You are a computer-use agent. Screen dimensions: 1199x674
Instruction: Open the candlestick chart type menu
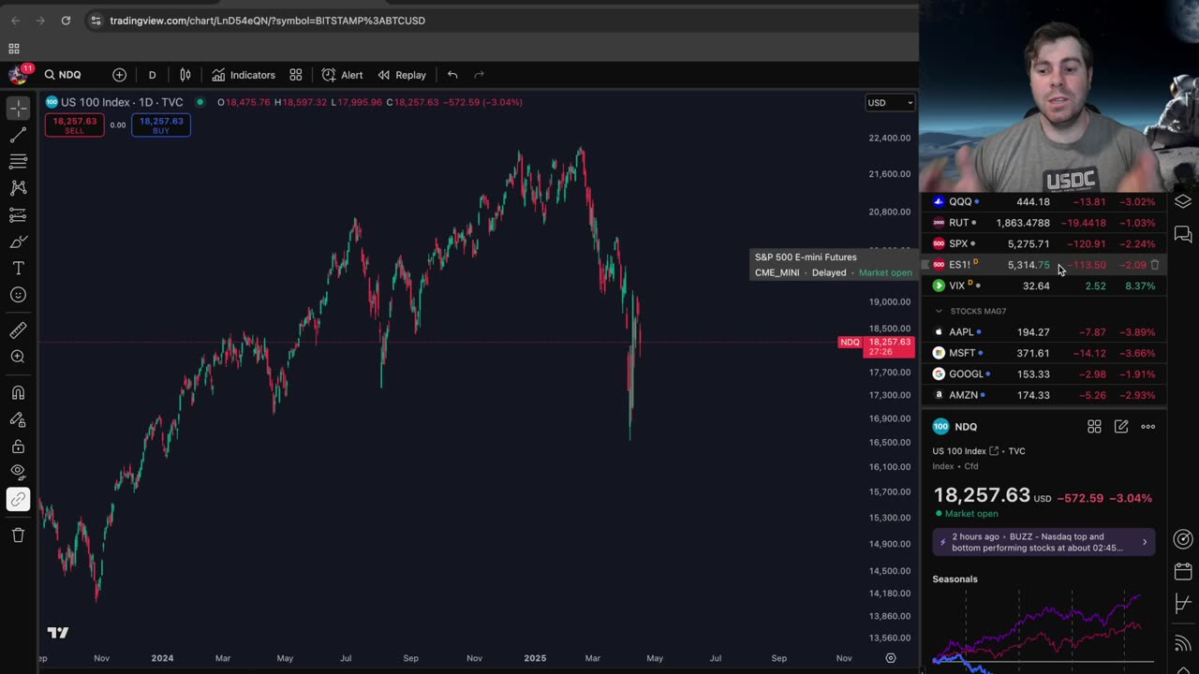coord(185,75)
